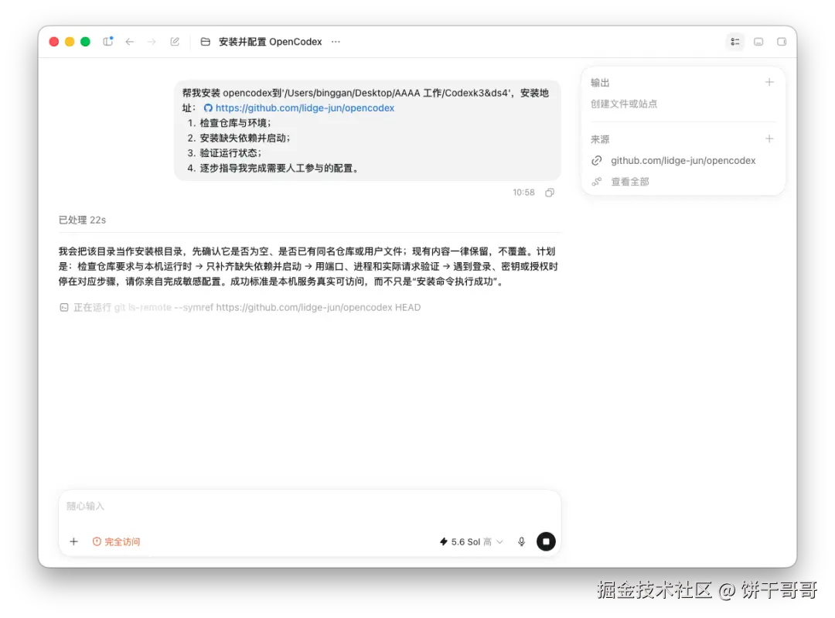Click the 输出 section heading
835x618 pixels.
coord(600,83)
